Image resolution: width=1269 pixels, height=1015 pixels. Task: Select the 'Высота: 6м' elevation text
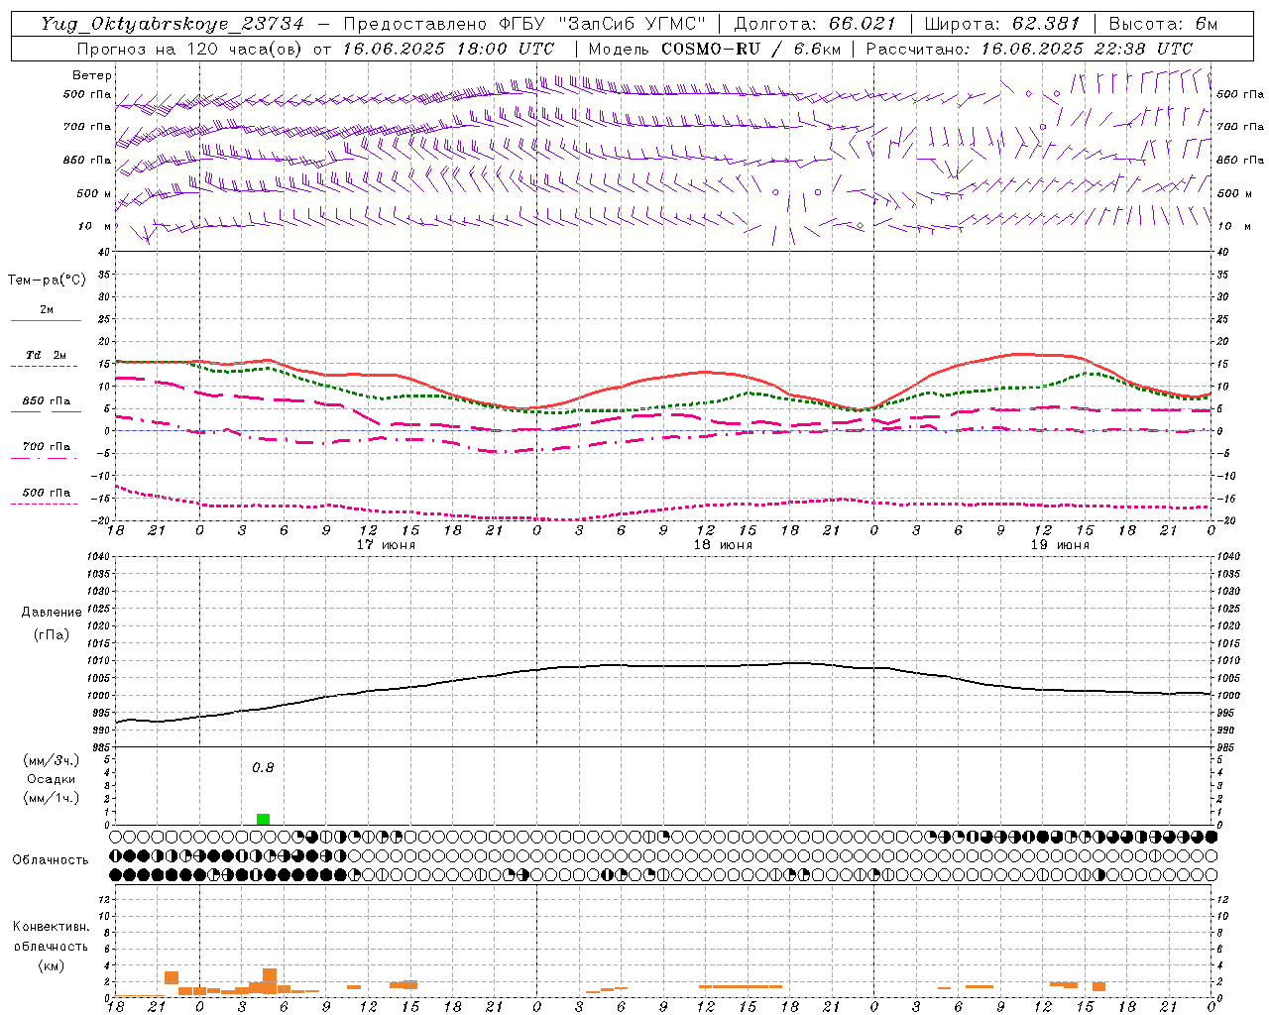click(x=1163, y=24)
